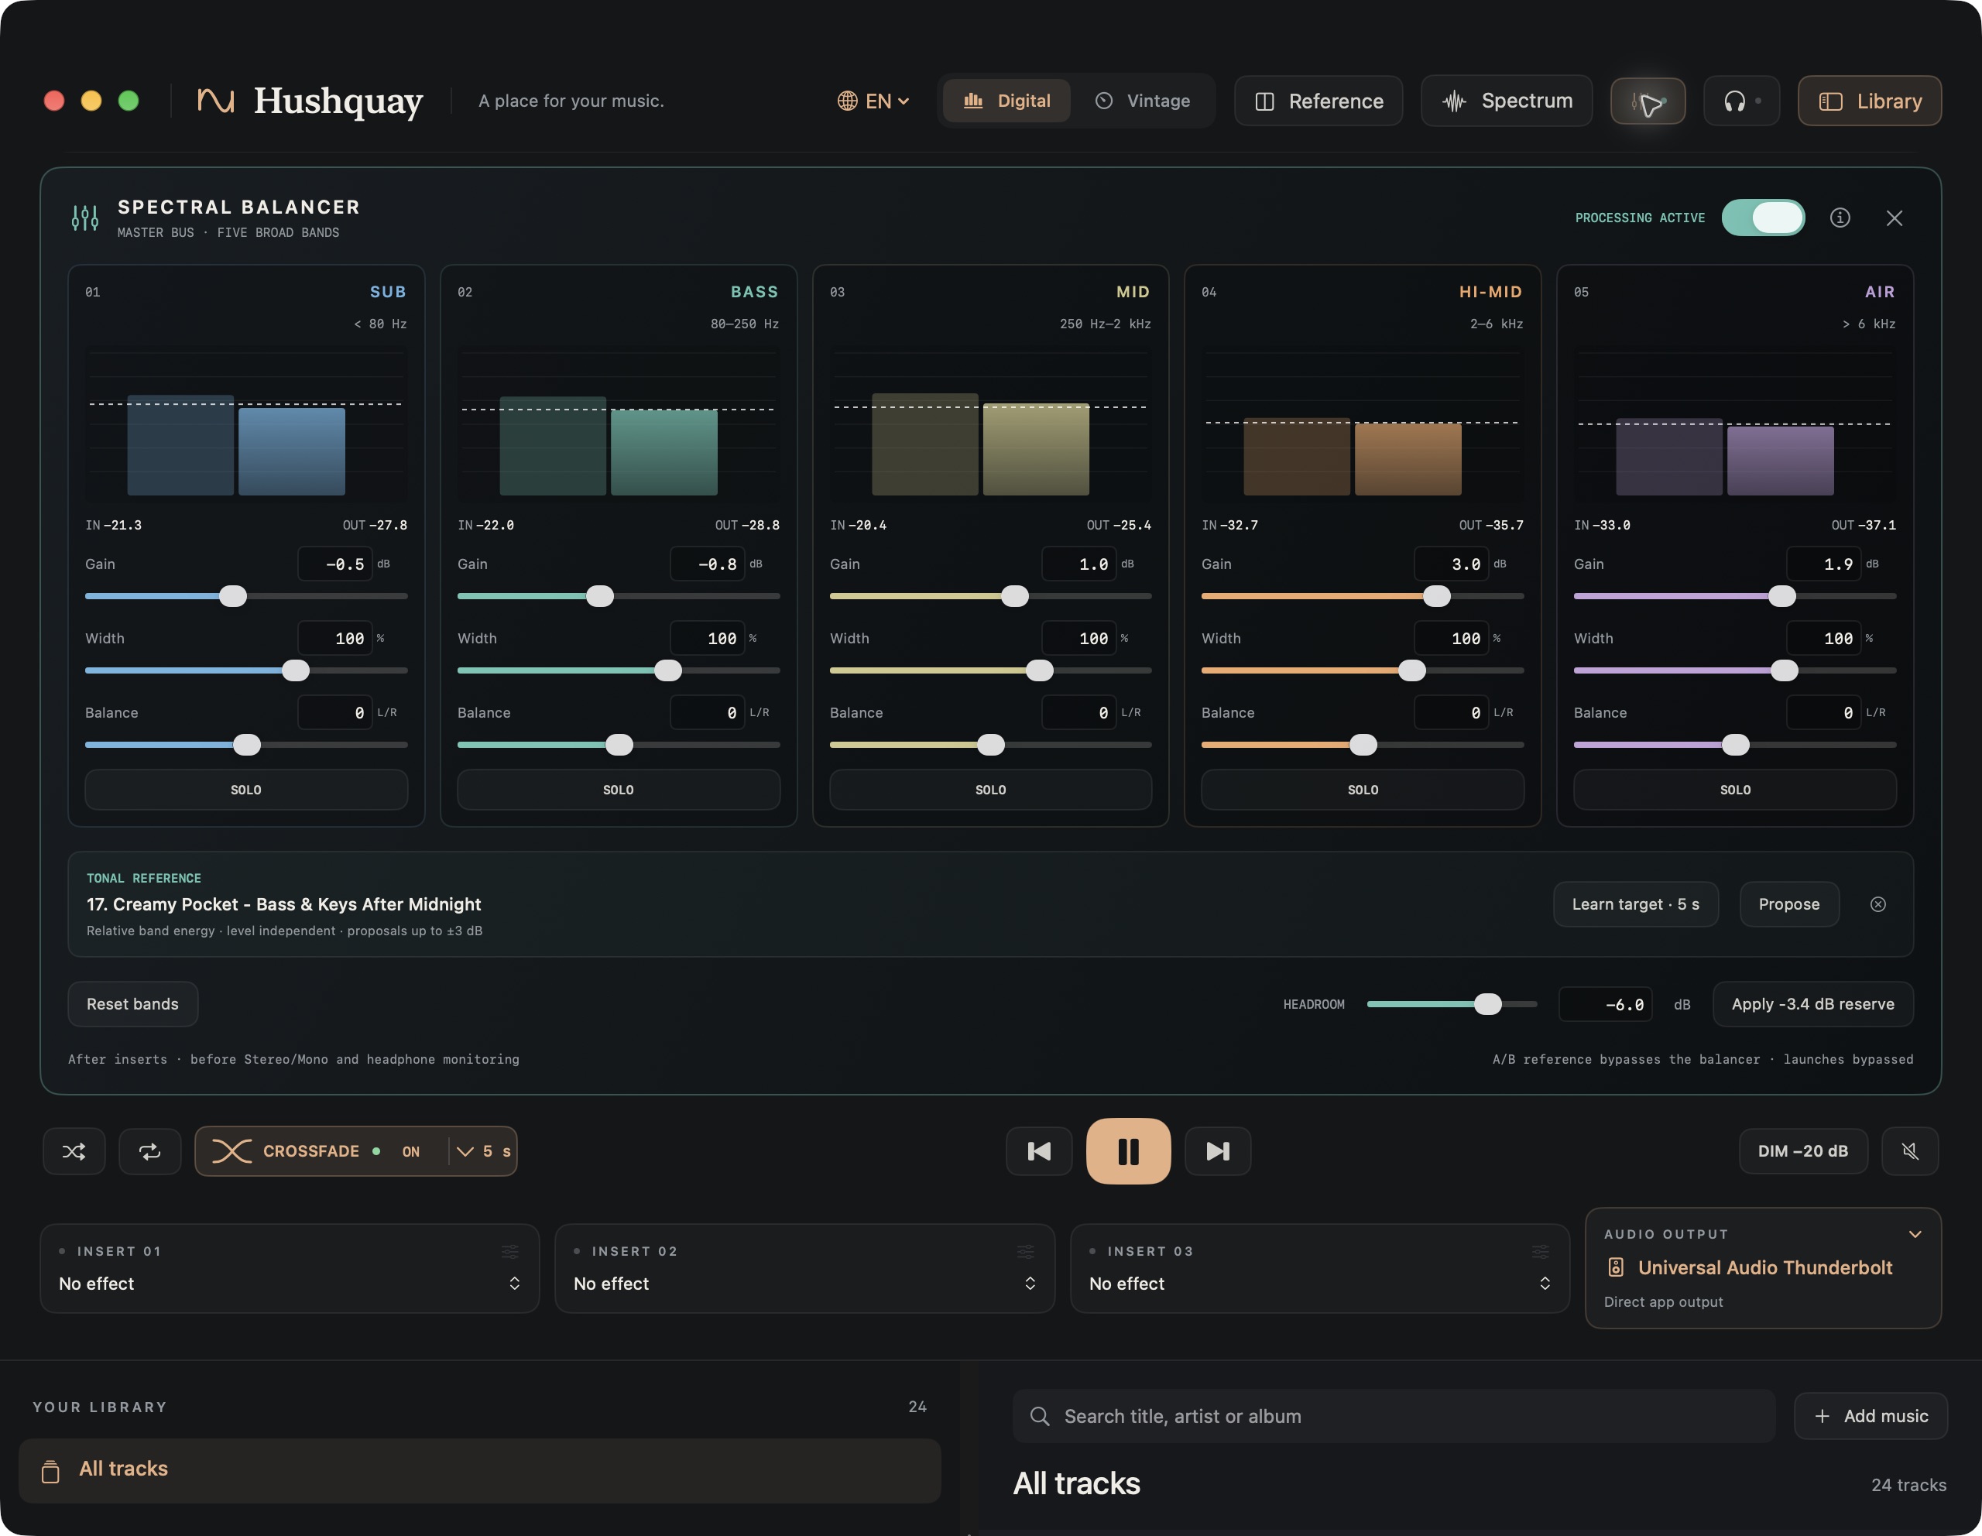The image size is (1982, 1536).
Task: Open Insert 01 settings sliders icon
Action: coord(511,1251)
